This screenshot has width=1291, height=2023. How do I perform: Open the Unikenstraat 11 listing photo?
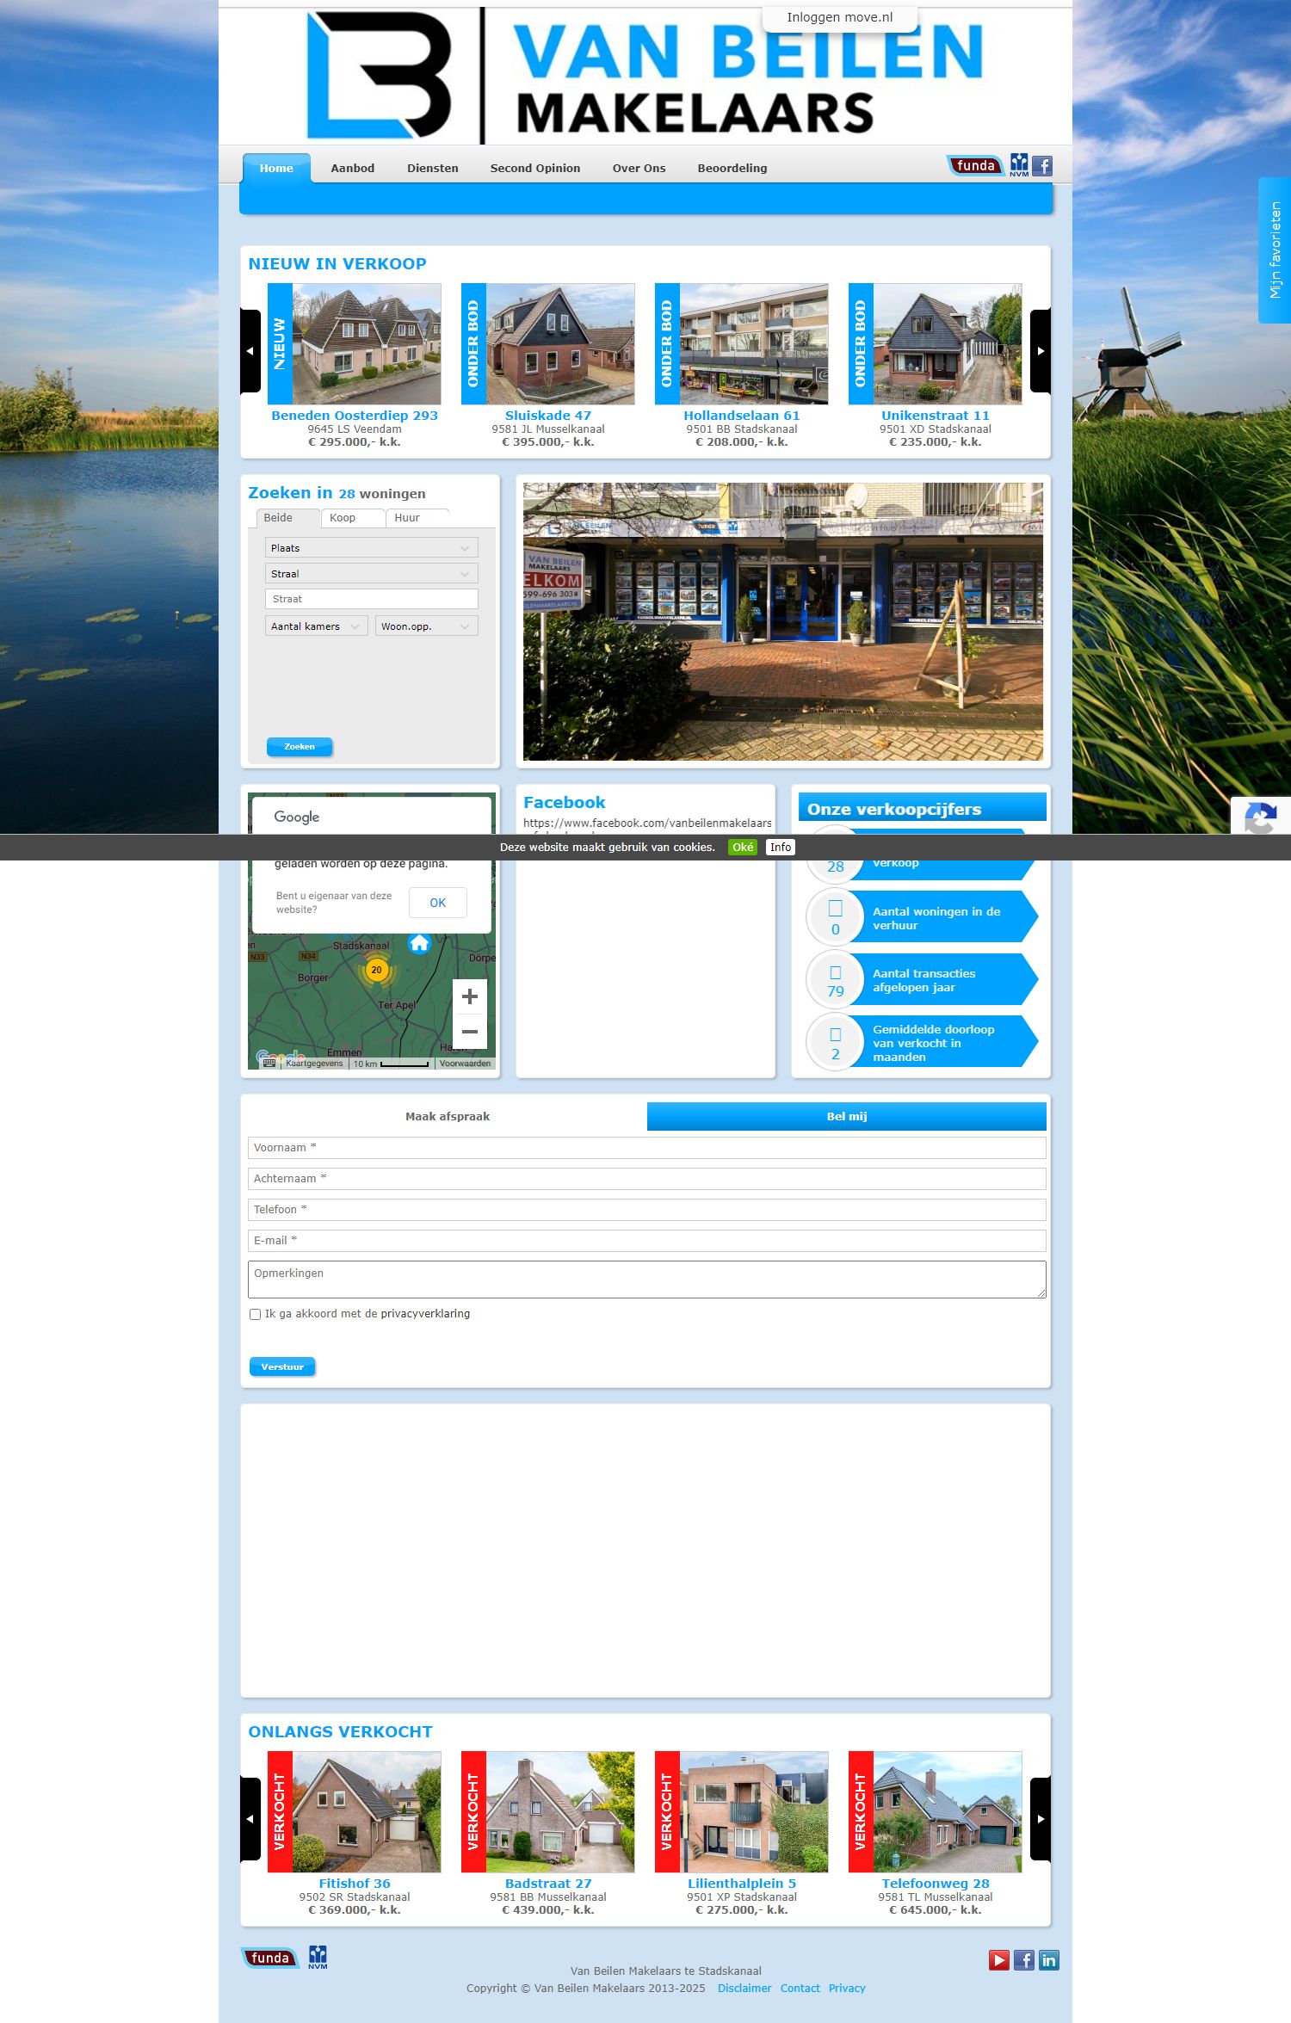[x=936, y=344]
